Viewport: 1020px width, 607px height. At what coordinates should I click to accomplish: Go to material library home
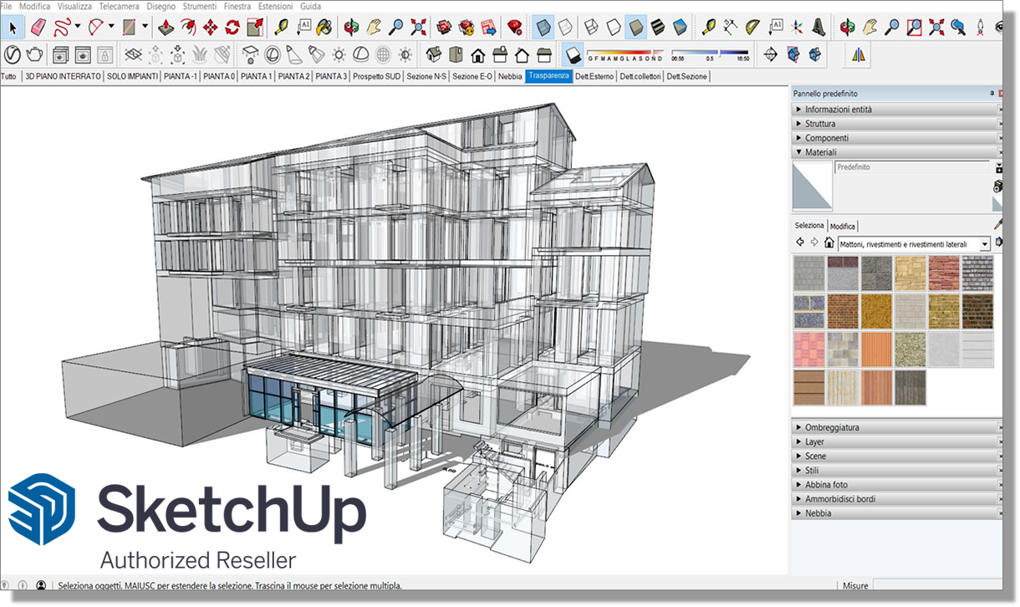(x=829, y=243)
